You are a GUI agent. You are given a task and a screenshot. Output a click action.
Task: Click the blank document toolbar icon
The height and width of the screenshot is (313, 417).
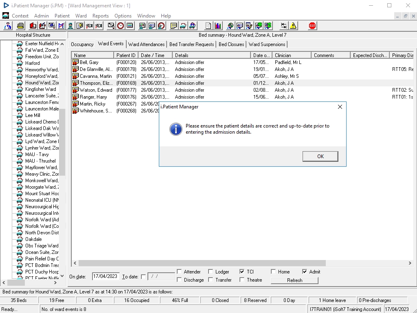[208, 26]
